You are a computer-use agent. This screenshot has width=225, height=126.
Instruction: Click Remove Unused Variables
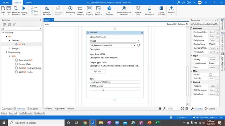[x=124, y=10]
